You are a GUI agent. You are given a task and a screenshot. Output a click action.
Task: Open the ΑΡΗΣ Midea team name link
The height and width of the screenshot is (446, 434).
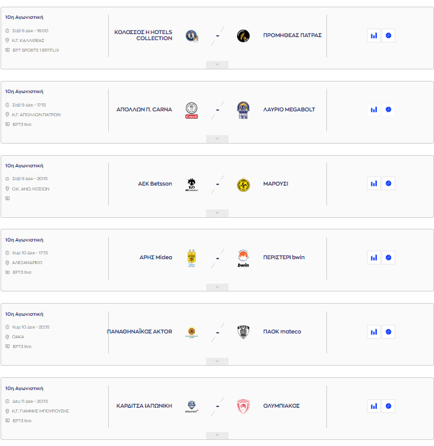[x=156, y=257]
